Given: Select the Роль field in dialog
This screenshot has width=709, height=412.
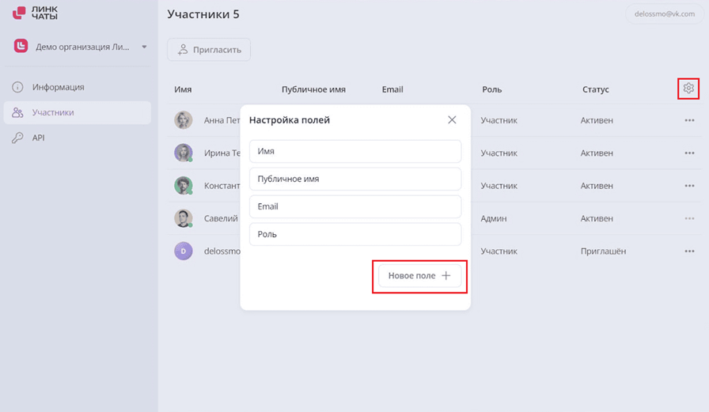Looking at the screenshot, I should [355, 234].
